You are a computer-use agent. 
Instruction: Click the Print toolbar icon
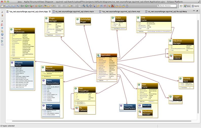(x=14, y=6)
